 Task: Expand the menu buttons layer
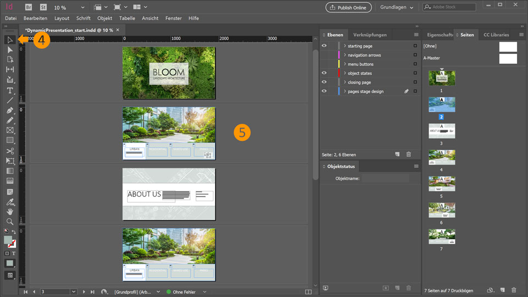click(345, 64)
